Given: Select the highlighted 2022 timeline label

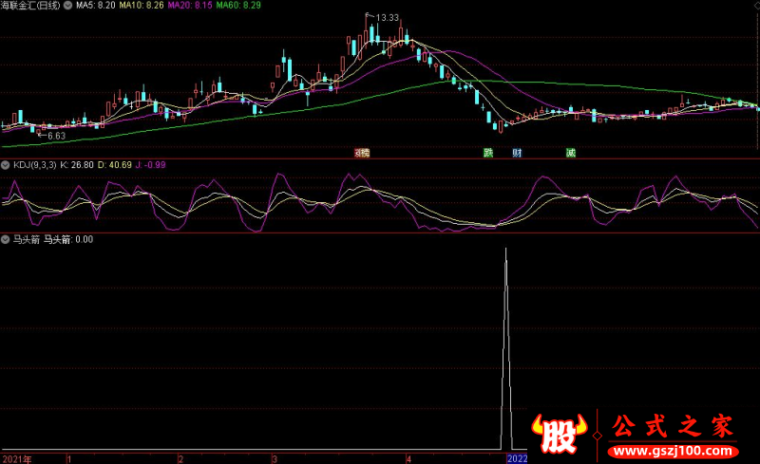Looking at the screenshot, I should 517,458.
